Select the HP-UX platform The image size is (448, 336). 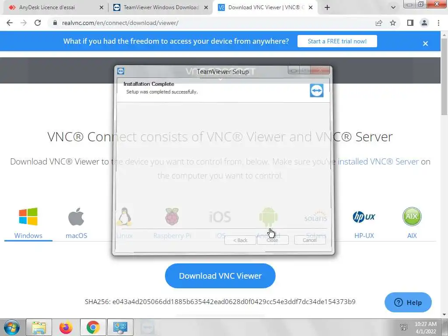tap(364, 224)
